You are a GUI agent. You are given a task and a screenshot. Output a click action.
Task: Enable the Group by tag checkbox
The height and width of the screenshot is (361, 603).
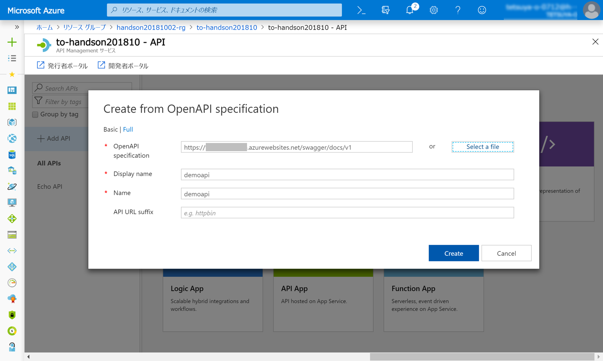click(x=35, y=114)
